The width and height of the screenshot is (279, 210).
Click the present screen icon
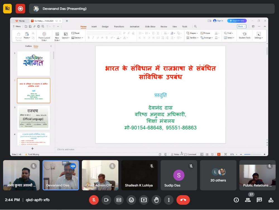click(144, 200)
